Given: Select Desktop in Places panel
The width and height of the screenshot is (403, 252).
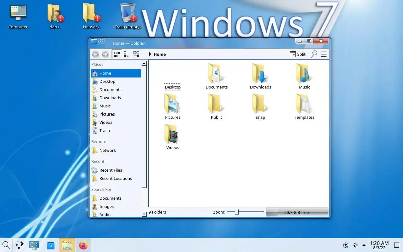Looking at the screenshot, I should 116,81.
